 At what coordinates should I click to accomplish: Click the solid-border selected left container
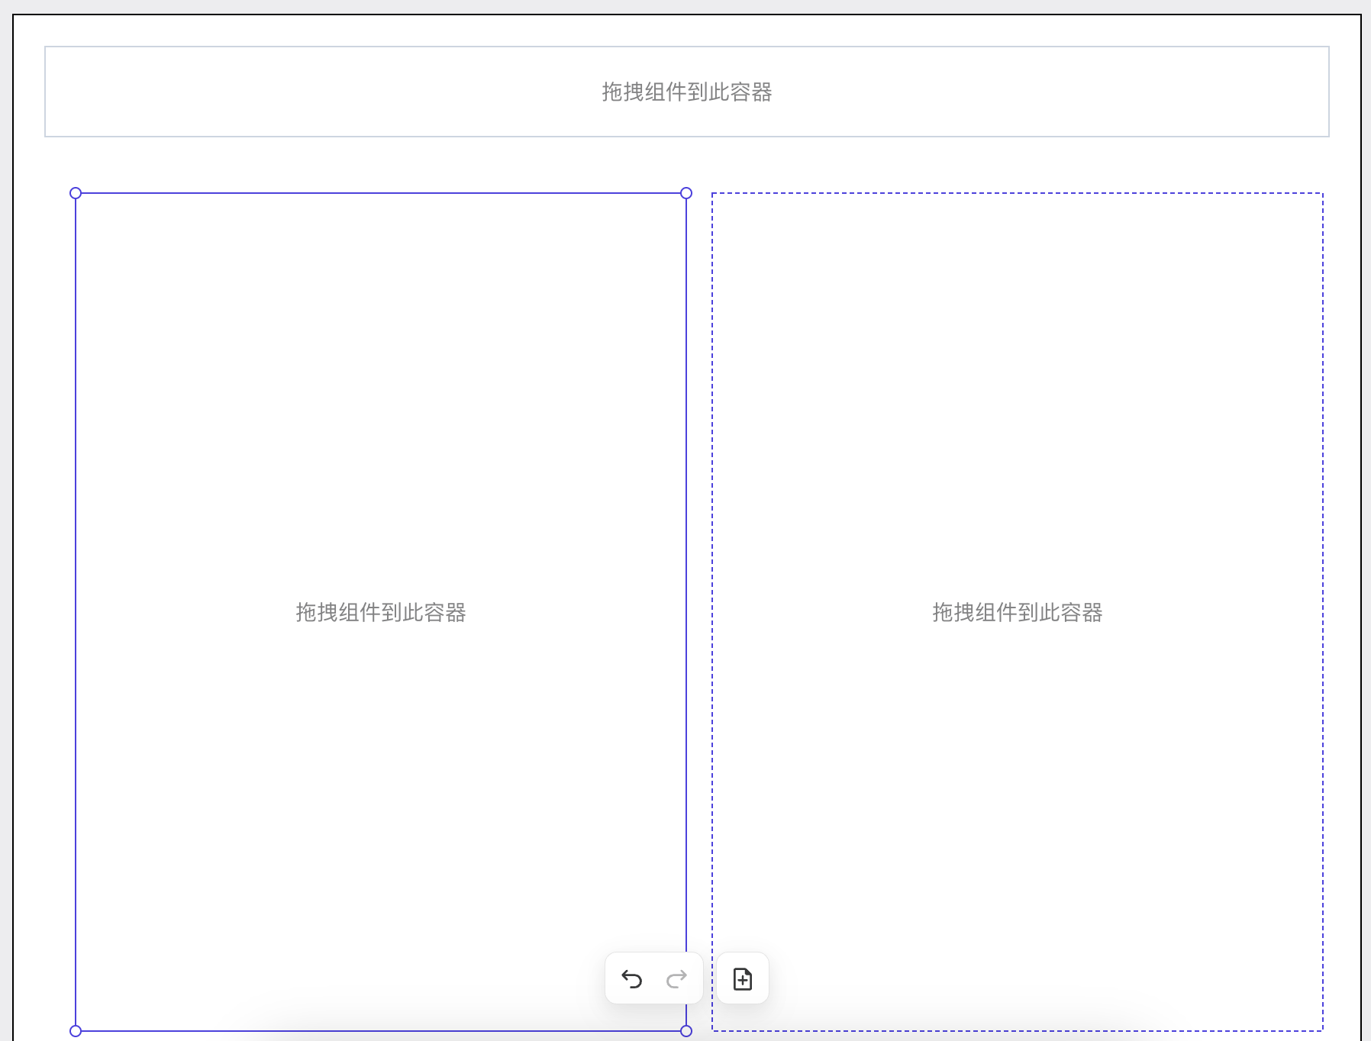381,611
